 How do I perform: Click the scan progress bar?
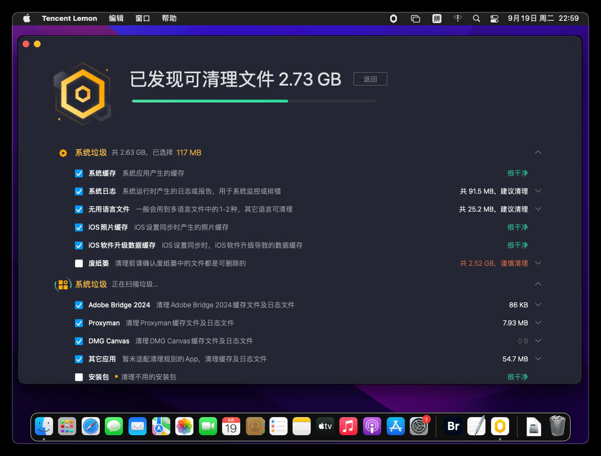[254, 101]
